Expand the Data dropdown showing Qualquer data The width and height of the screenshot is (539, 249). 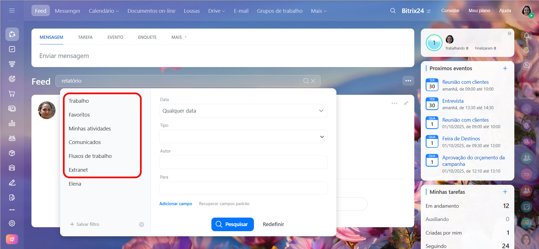(x=243, y=111)
